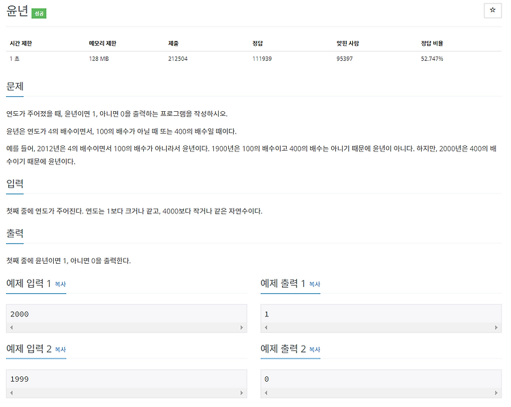511x407 pixels.
Task: Click the solver count 95397
Action: (345, 59)
